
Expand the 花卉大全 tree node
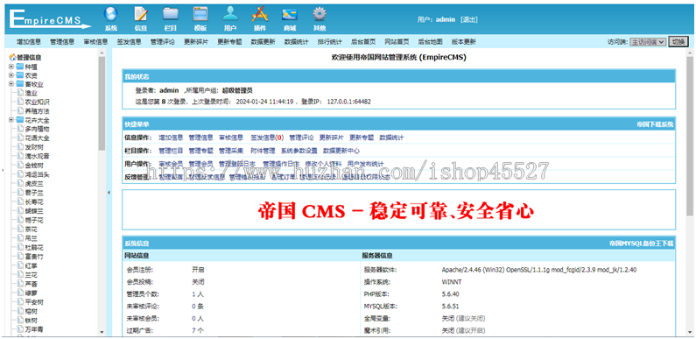pyautogui.click(x=11, y=120)
